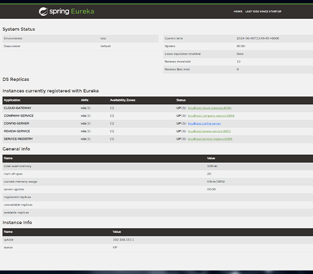Click the Availability Zones column header
This screenshot has width=313, height=274.
(122, 100)
